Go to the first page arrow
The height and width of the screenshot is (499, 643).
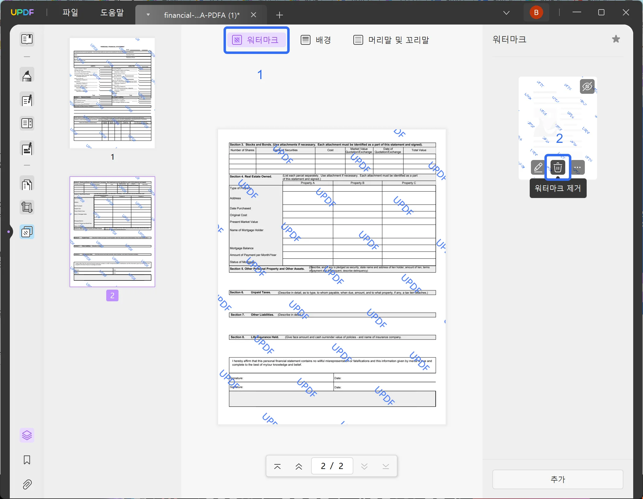tap(277, 466)
